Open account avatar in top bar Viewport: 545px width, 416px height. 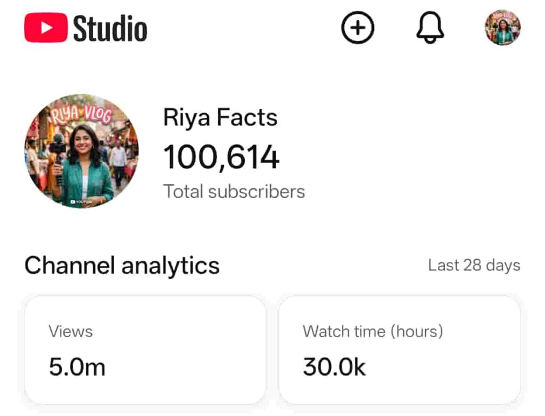pos(502,28)
